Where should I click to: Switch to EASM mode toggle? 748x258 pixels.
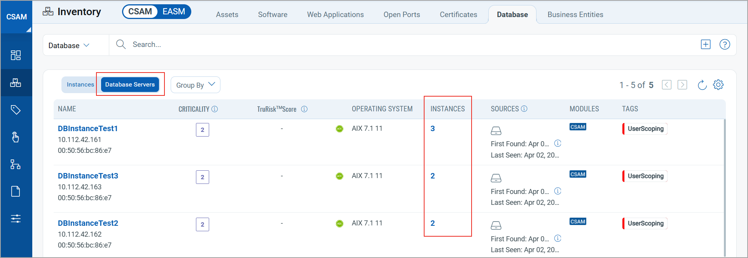click(x=174, y=12)
